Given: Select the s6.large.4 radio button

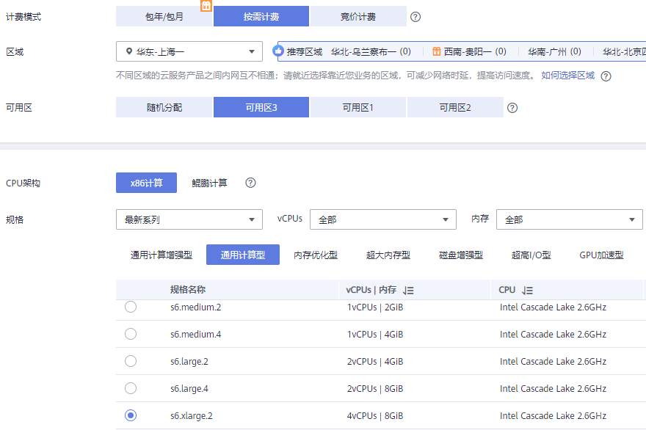Looking at the screenshot, I should (131, 388).
